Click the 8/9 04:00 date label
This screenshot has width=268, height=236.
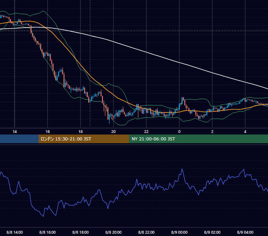pos(245,232)
